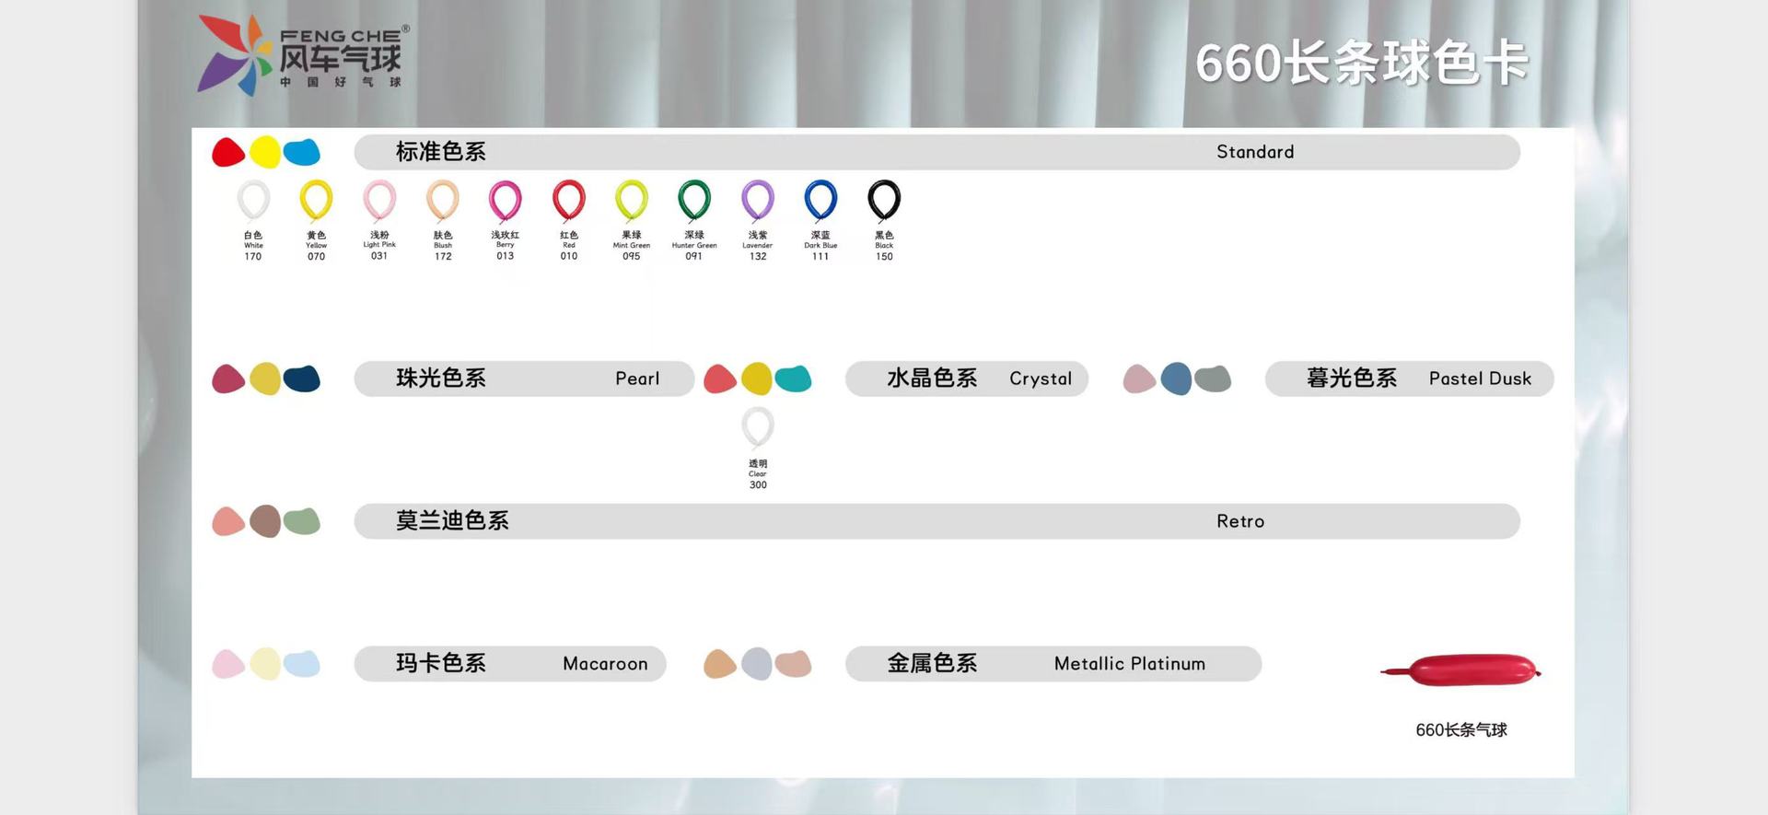Select the Hunter Green 091 balloon ring
The height and width of the screenshot is (815, 1768).
[x=694, y=201]
